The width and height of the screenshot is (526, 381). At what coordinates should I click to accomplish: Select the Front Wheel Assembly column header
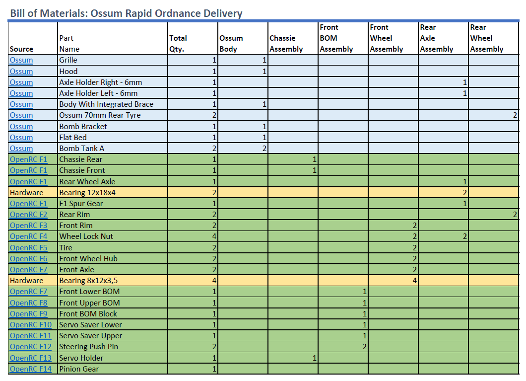[393, 38]
